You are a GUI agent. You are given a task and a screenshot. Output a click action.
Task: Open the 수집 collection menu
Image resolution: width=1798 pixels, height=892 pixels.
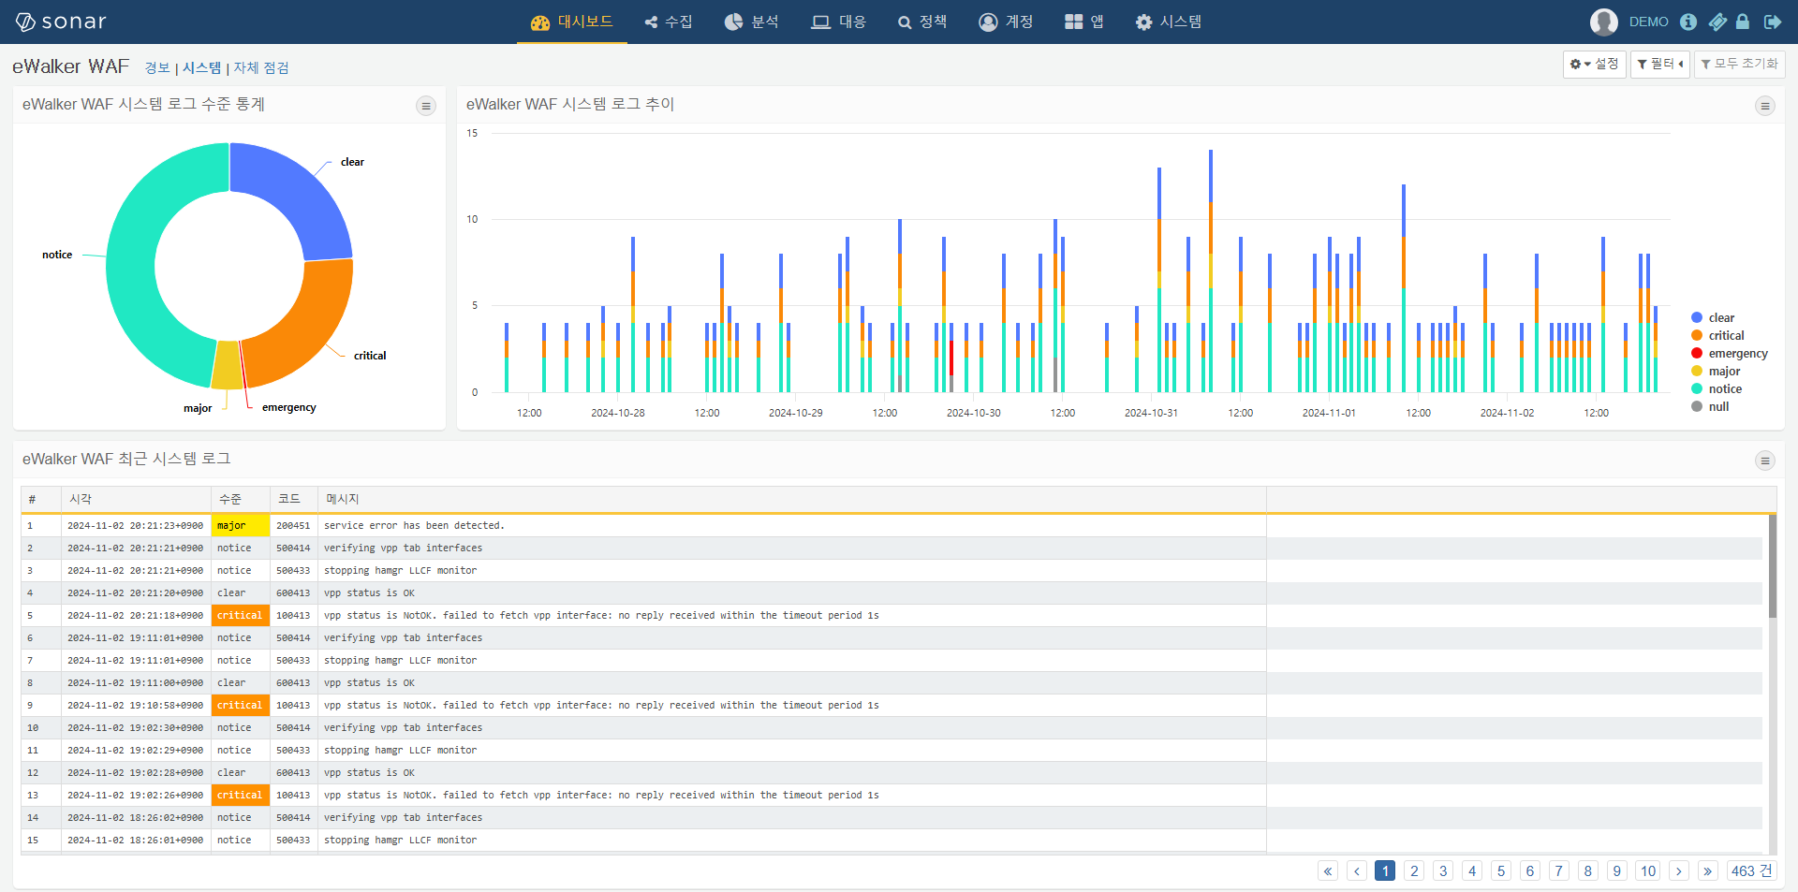click(669, 22)
